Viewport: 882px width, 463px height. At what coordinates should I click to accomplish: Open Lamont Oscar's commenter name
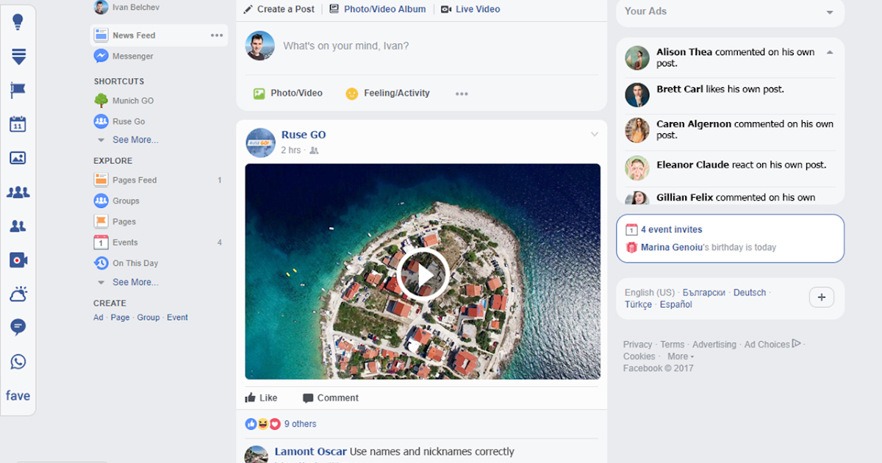coord(310,452)
